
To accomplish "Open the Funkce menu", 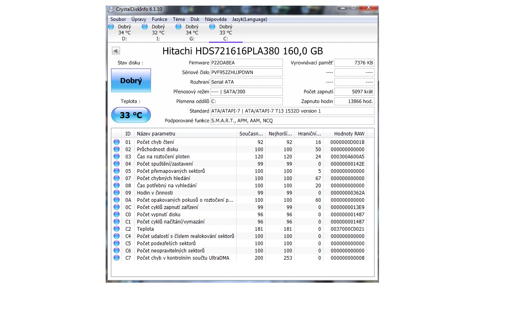I will pos(160,19).
